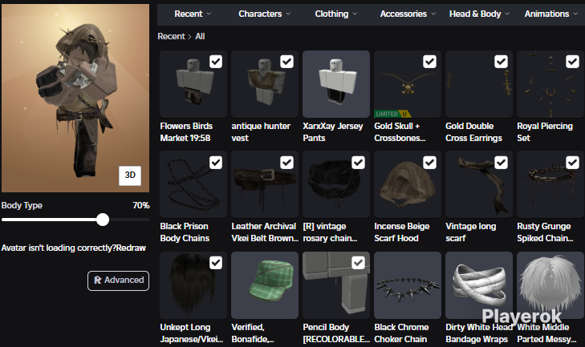Screen dimensions: 585x347
Task: Uncheck the Vintage long scarf checkbox
Action: (501, 163)
